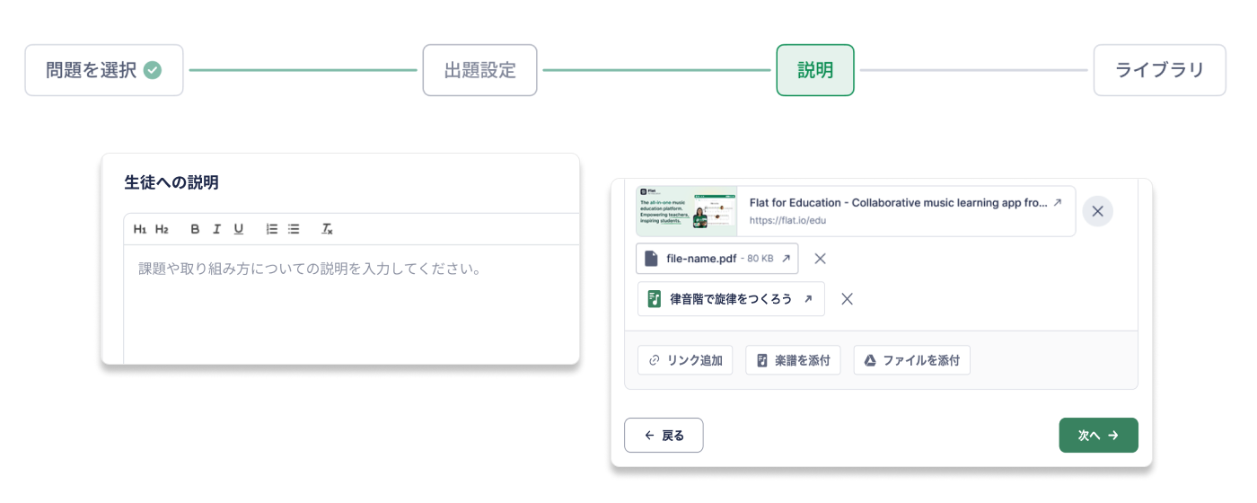Select the 説明 step

815,70
